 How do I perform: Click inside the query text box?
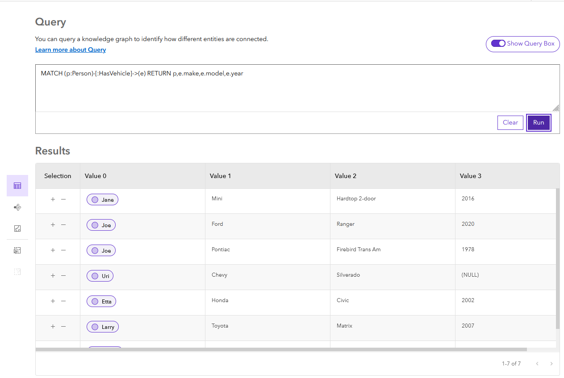pyautogui.click(x=297, y=88)
